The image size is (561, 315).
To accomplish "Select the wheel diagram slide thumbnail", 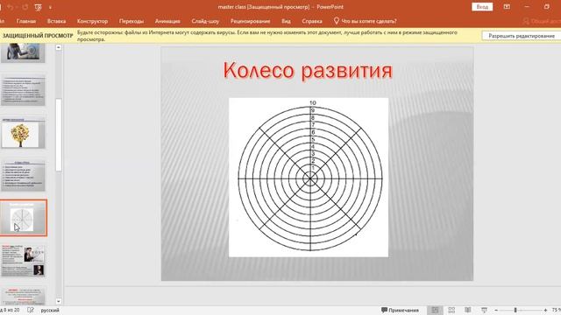I will coord(24,218).
